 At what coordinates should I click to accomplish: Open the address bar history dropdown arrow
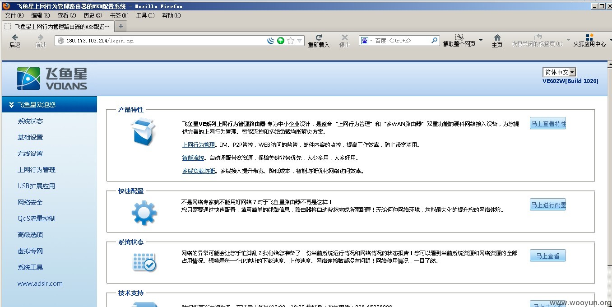coord(299,41)
